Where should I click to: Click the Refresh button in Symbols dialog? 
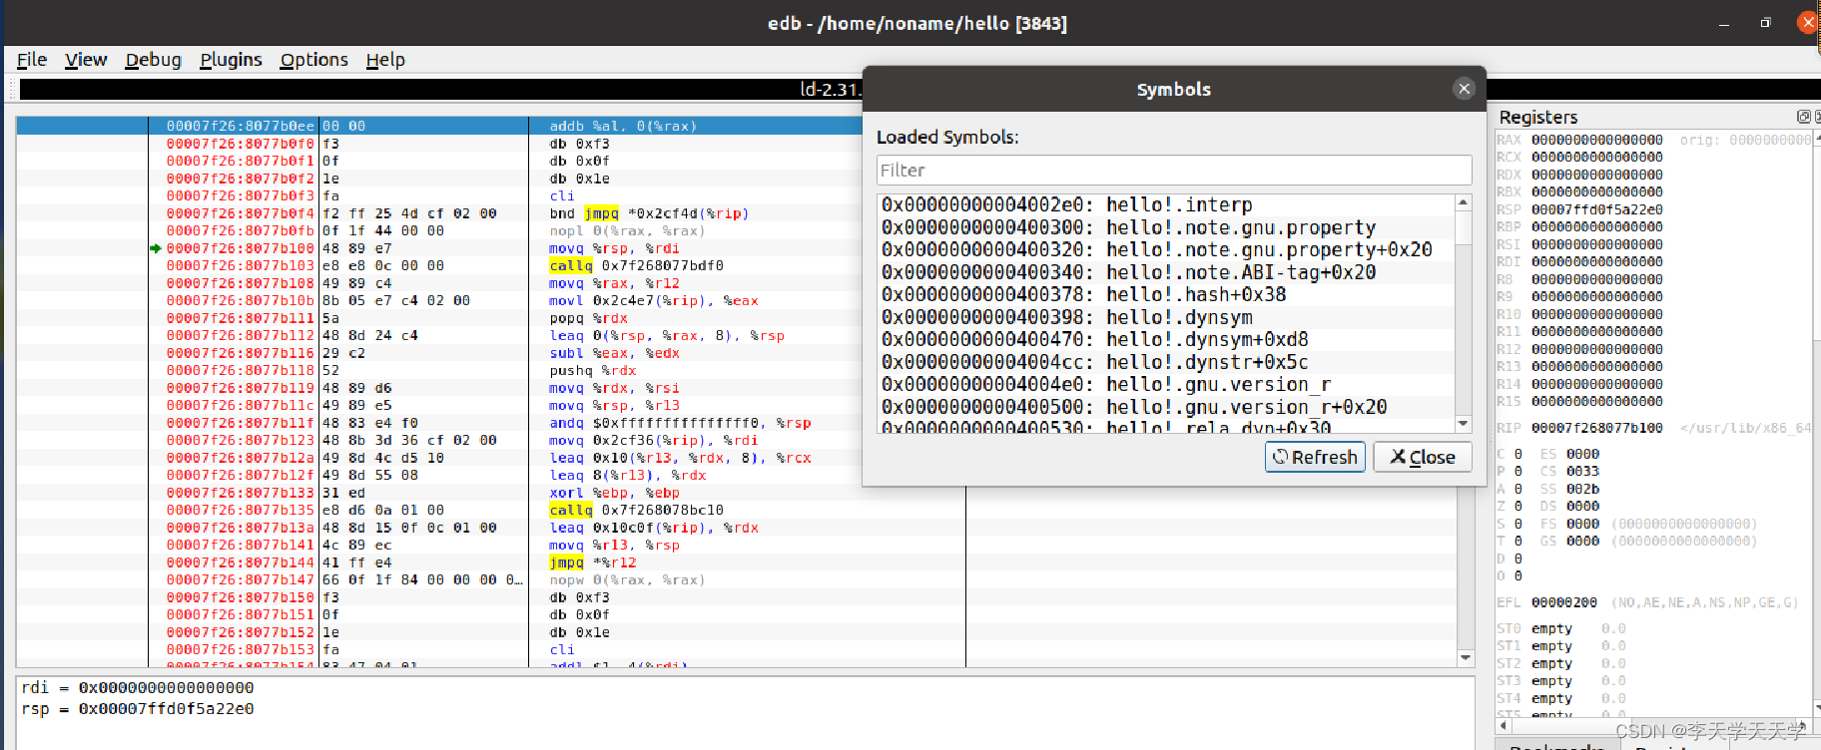point(1315,457)
